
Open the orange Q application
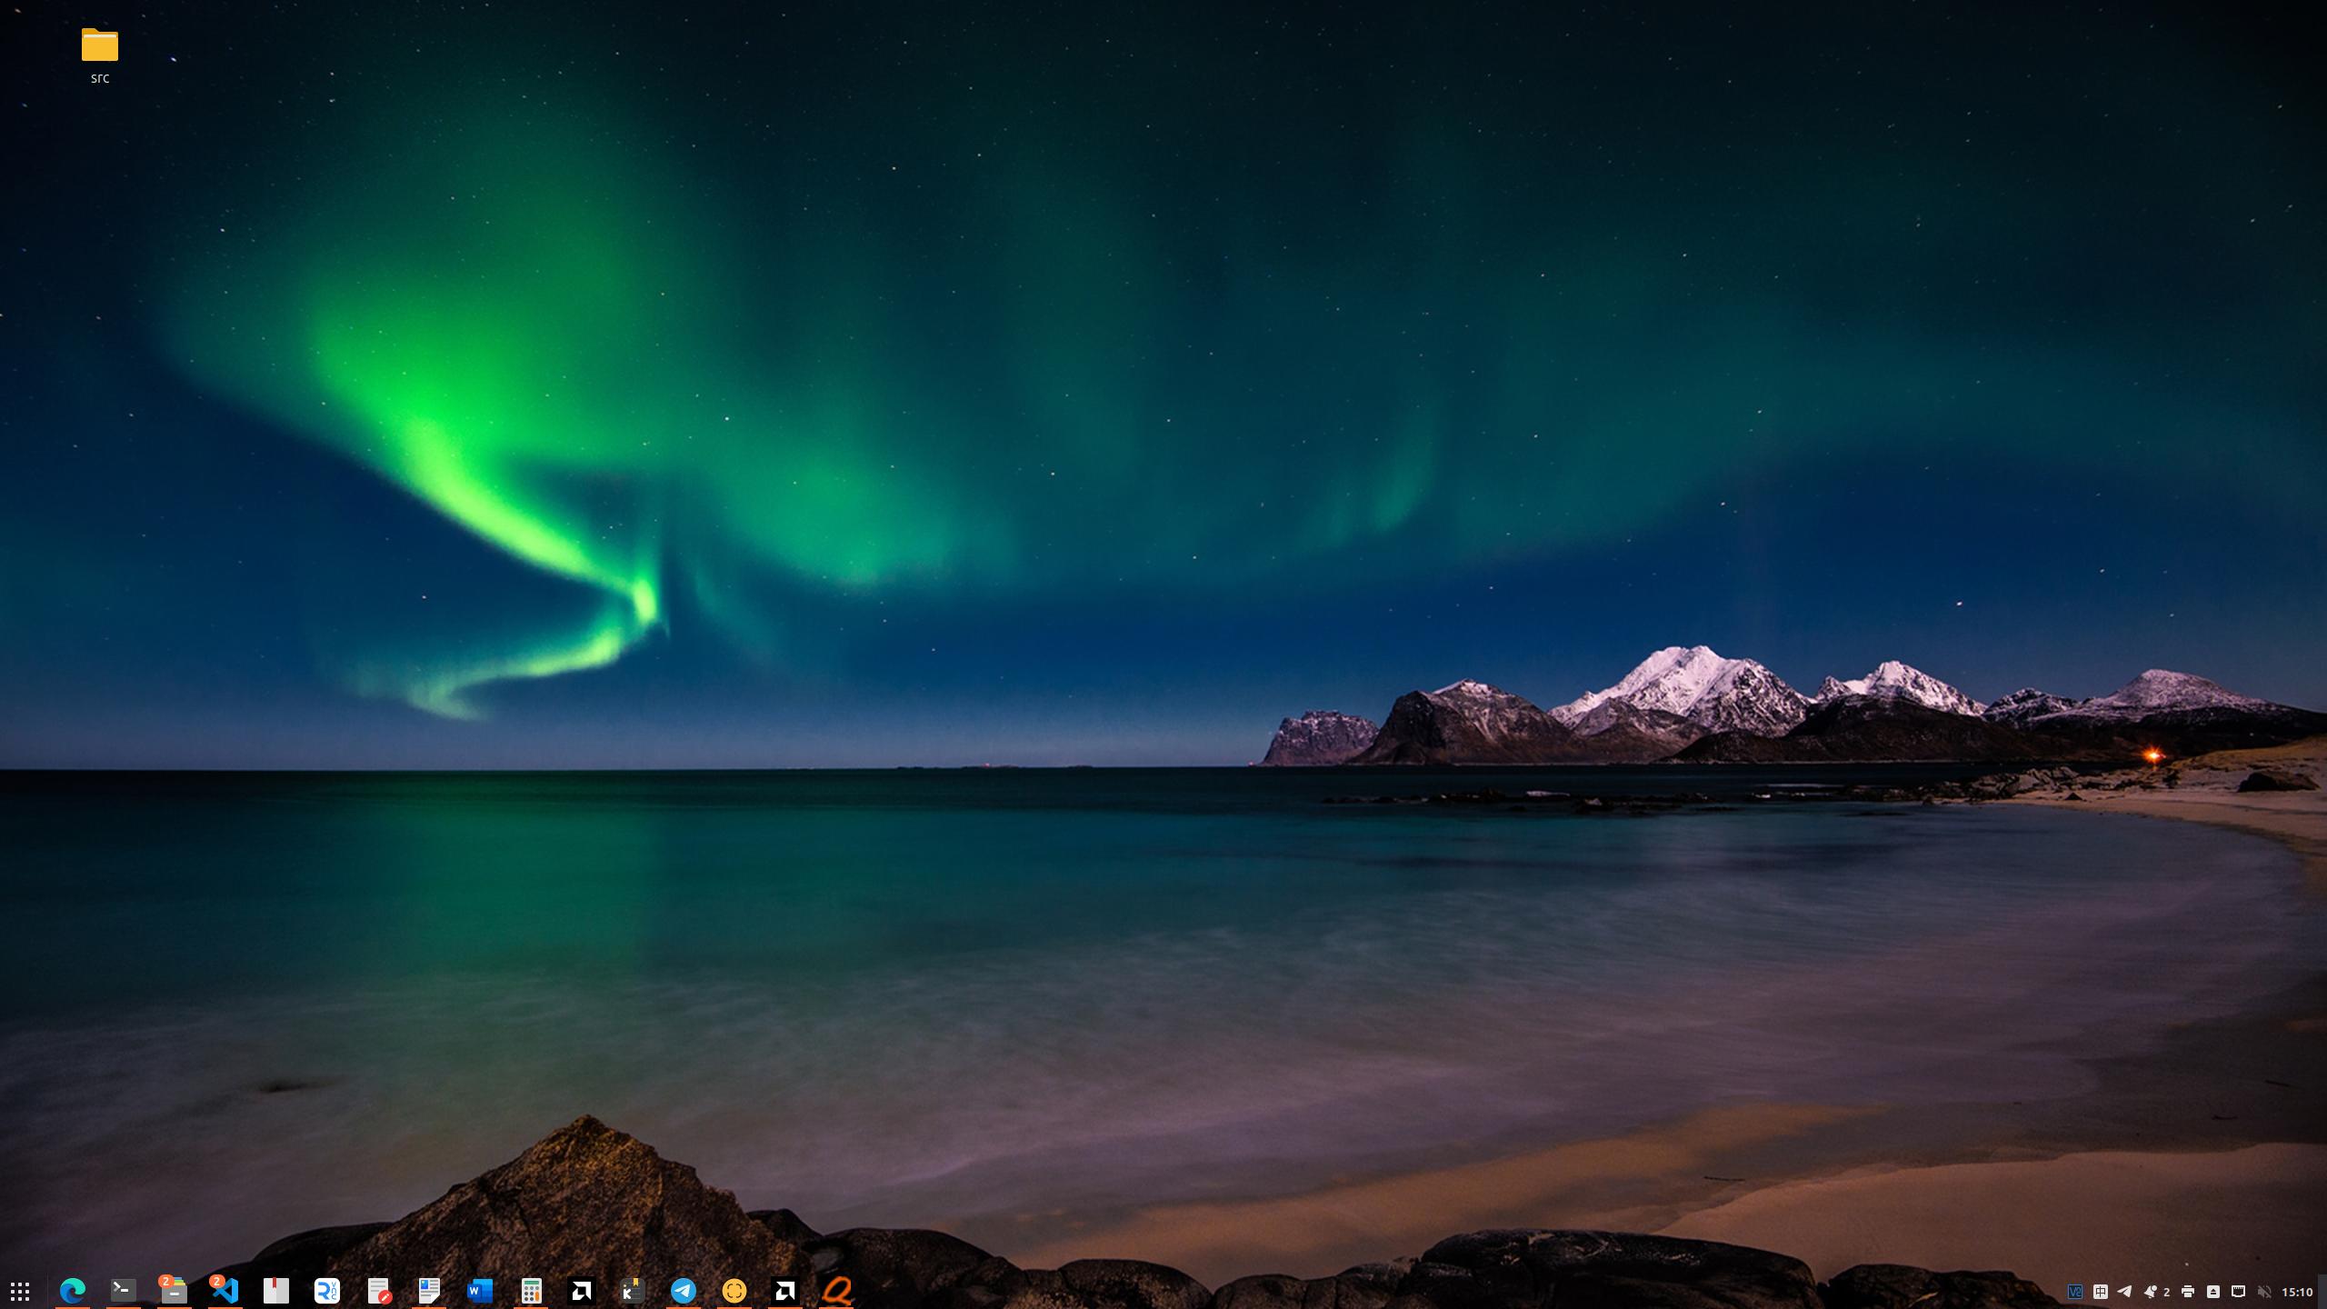pyautogui.click(x=838, y=1290)
